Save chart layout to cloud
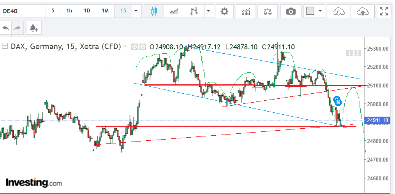The height and width of the screenshot is (194, 395). (x=363, y=11)
